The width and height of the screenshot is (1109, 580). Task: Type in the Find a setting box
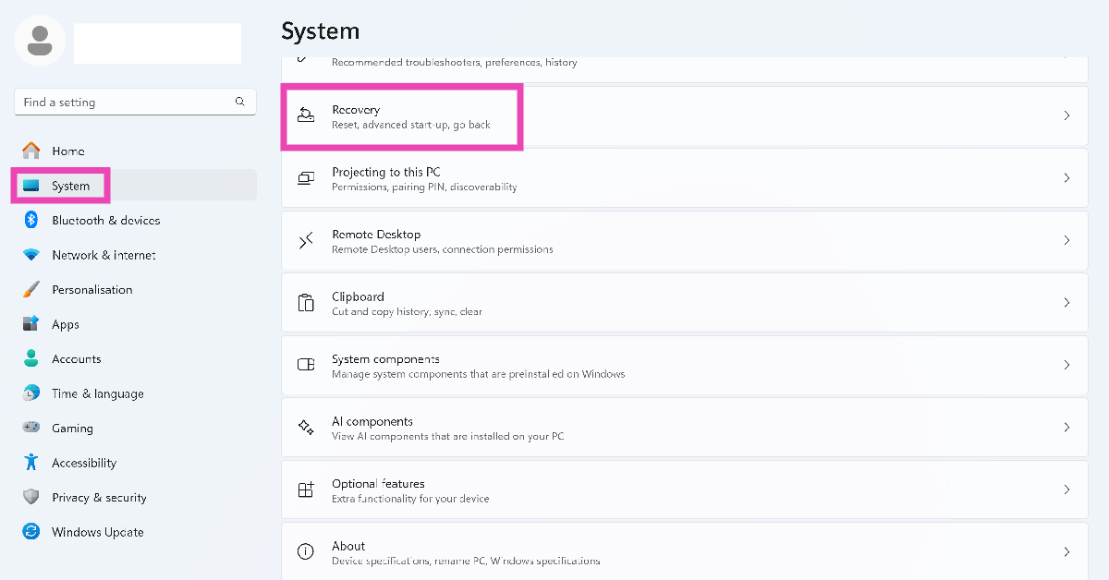click(125, 103)
